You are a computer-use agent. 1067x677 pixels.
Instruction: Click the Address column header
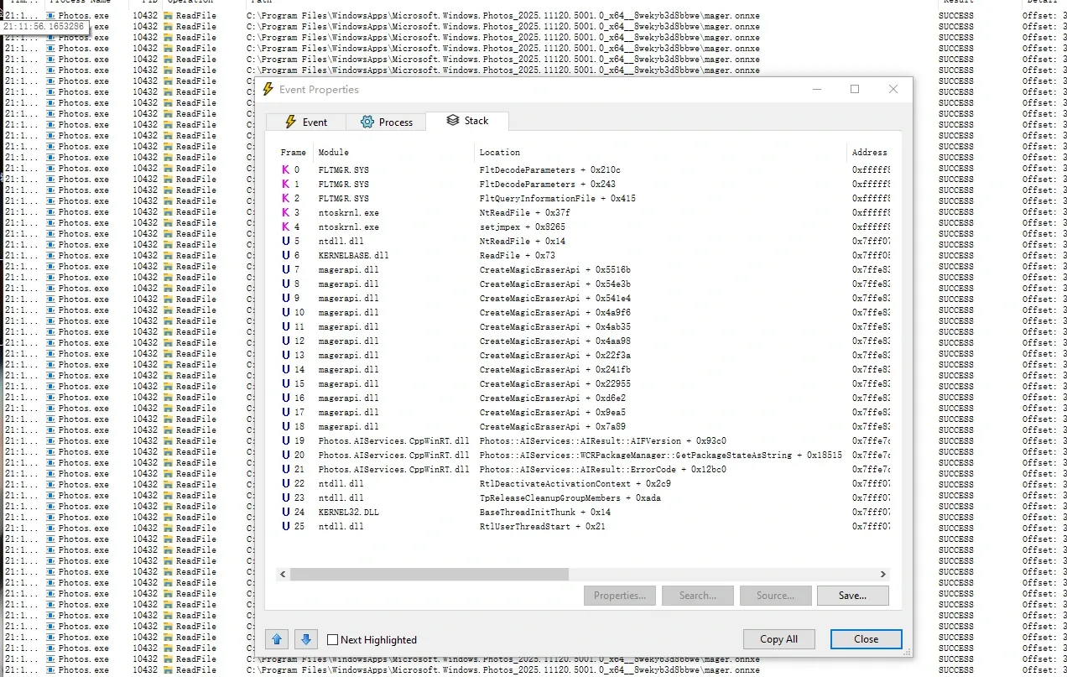868,153
